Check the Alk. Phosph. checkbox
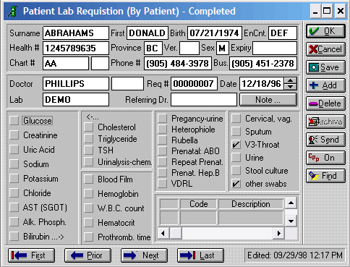 tap(14, 222)
